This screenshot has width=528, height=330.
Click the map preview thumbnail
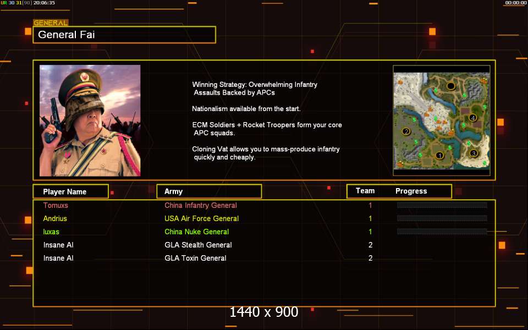[x=442, y=120]
